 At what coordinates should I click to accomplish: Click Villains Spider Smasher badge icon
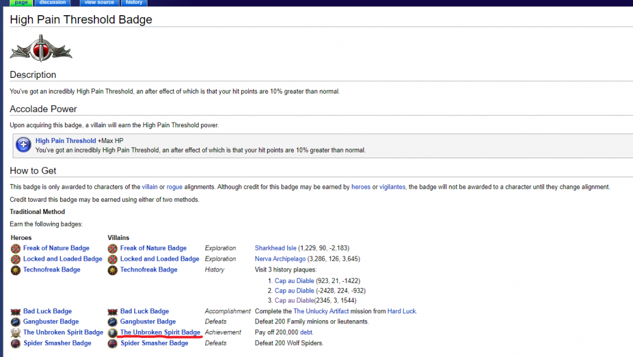tap(113, 343)
